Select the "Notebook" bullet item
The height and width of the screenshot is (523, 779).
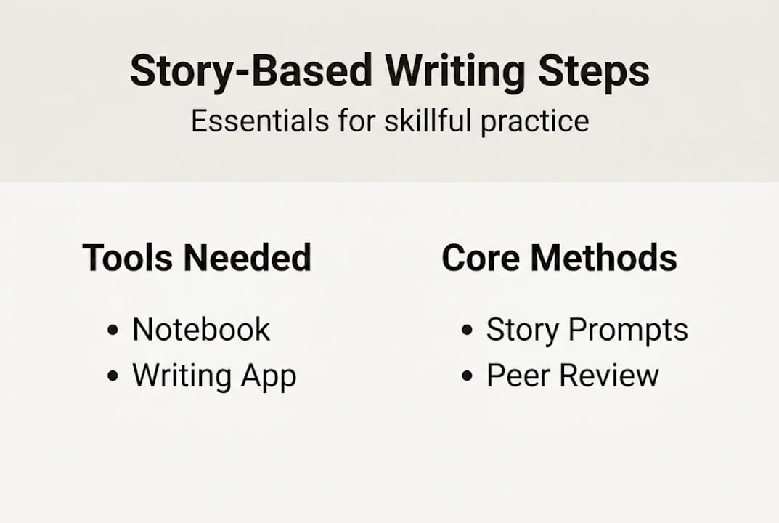[x=201, y=330]
